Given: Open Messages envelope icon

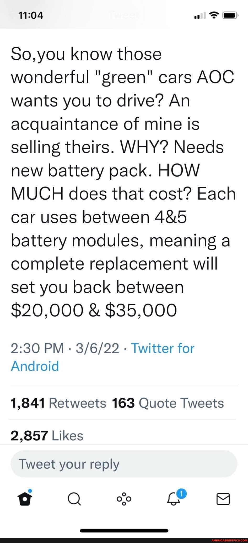Looking at the screenshot, I should tap(223, 499).
